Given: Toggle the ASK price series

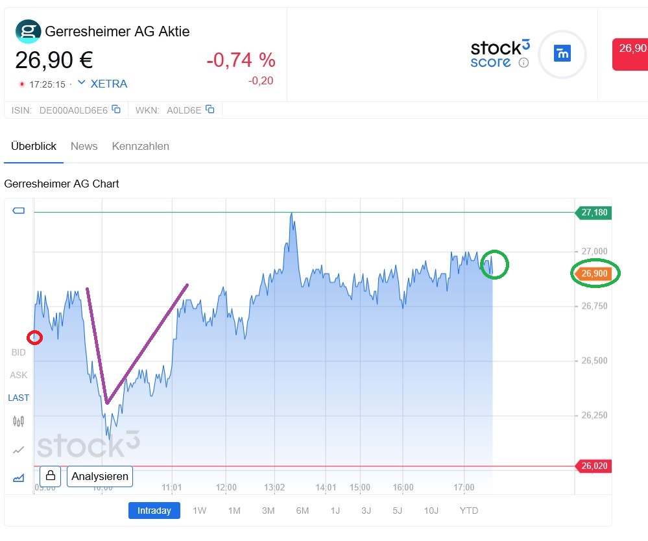Looking at the screenshot, I should 19,375.
